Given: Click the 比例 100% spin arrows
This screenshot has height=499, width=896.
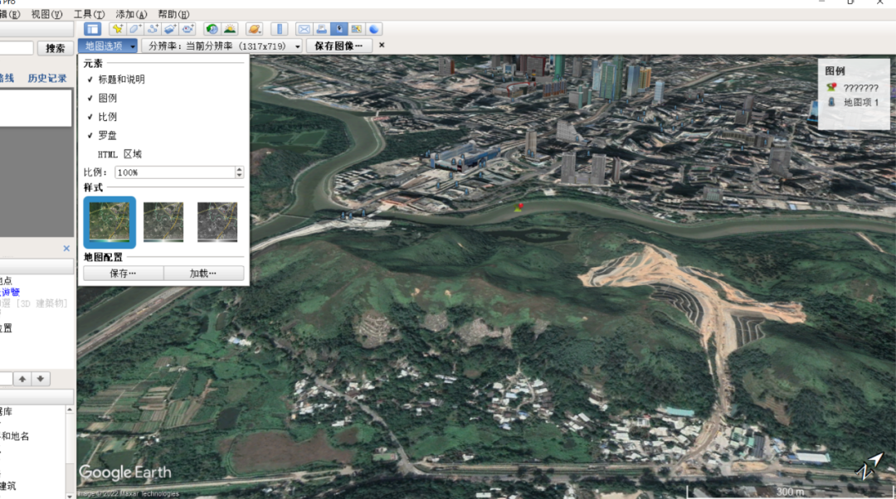Looking at the screenshot, I should click(x=240, y=172).
